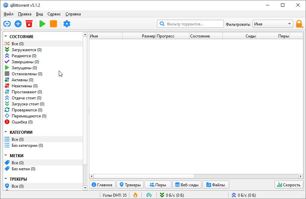Select Все (0) under ТРЕКЕРЫ
The width and height of the screenshot is (306, 199).
pos(43,186)
